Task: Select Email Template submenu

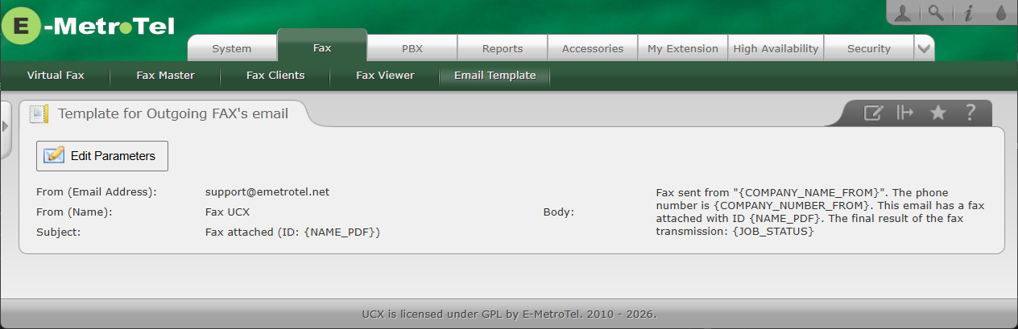Action: [495, 76]
